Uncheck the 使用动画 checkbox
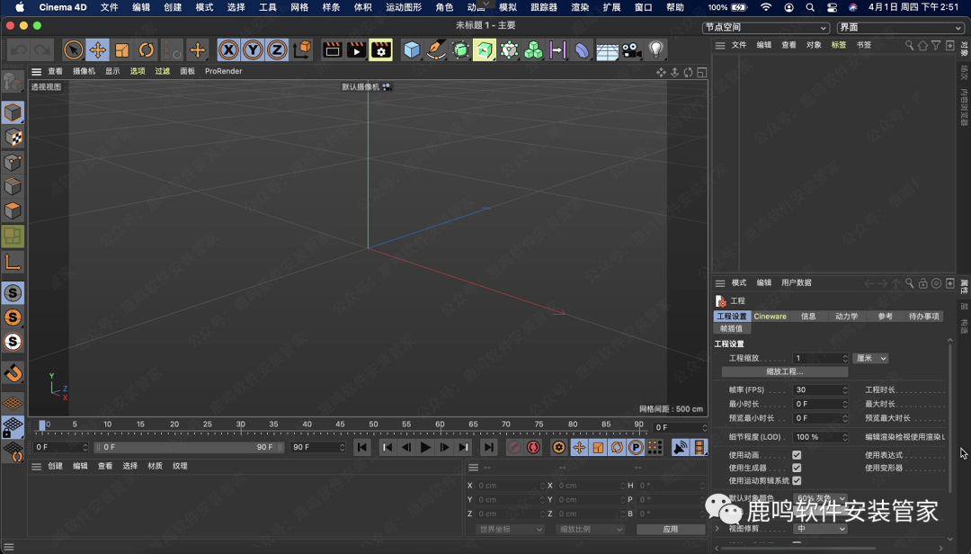 point(797,455)
